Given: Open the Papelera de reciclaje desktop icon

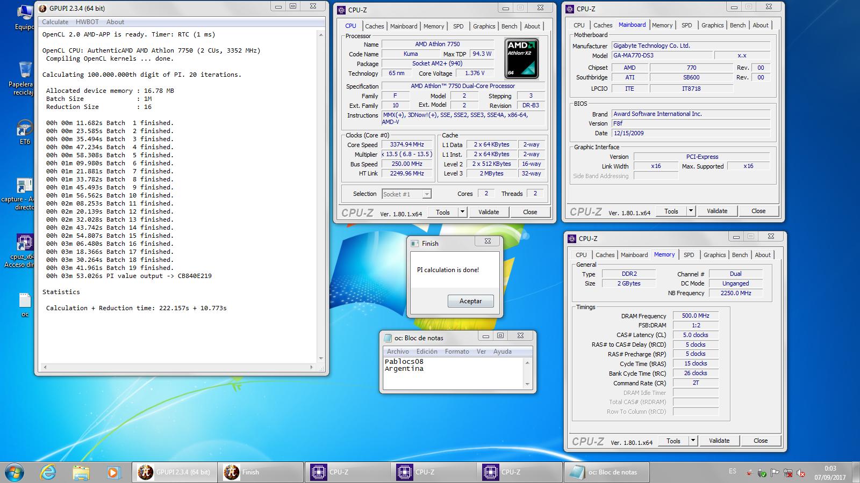Looking at the screenshot, I should pos(25,79).
